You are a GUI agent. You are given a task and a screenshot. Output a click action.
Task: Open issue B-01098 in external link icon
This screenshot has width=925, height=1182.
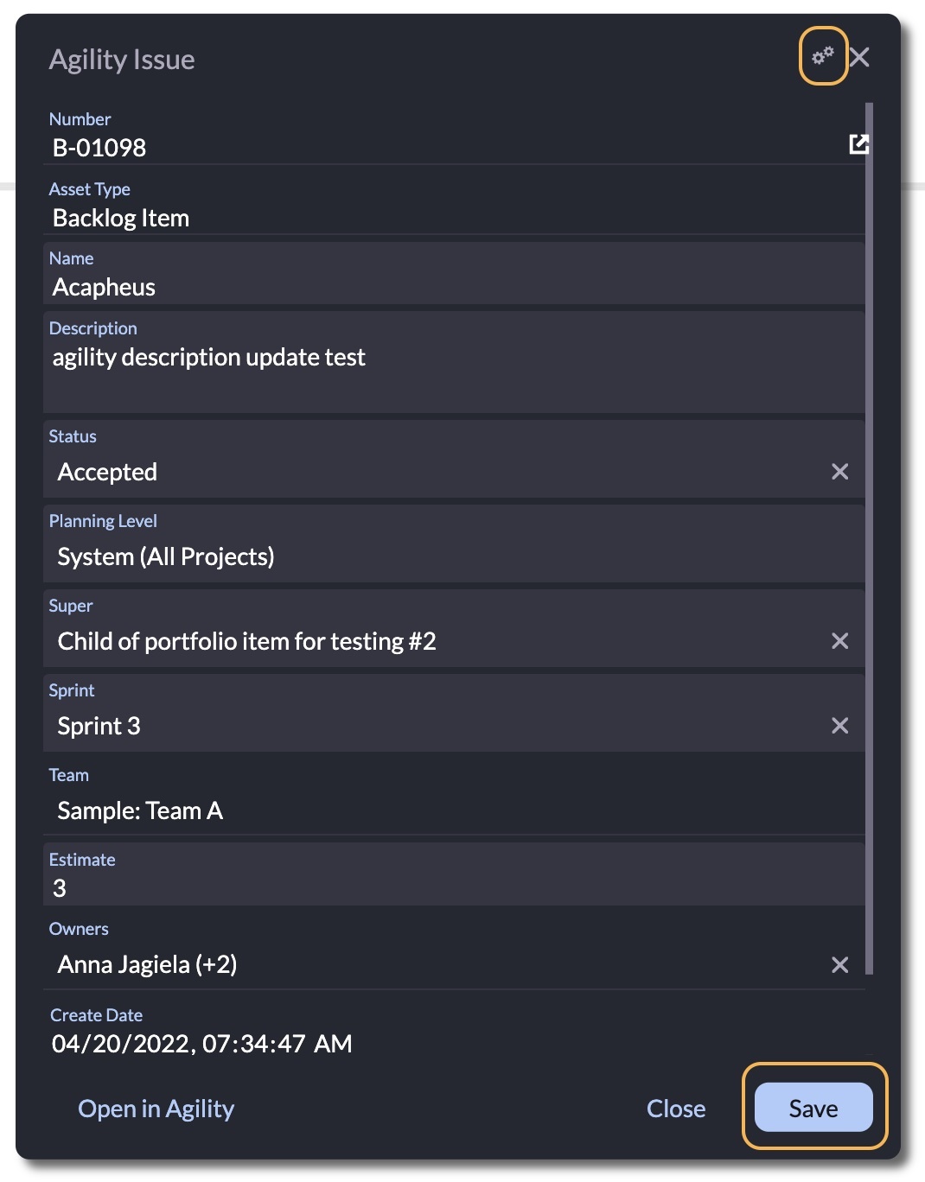pos(858,144)
